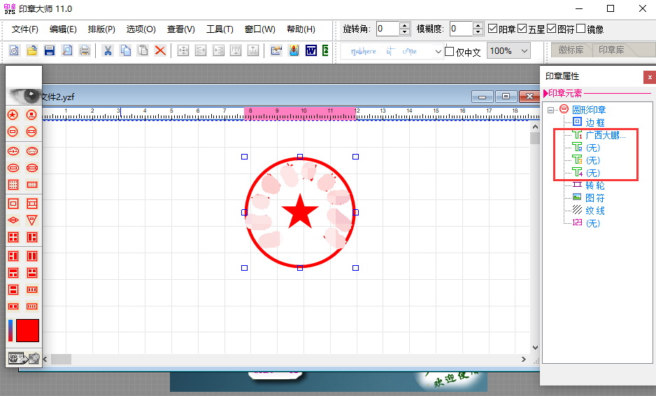The height and width of the screenshot is (396, 656).
Task: Click the blue W Word export icon
Action: coord(311,50)
